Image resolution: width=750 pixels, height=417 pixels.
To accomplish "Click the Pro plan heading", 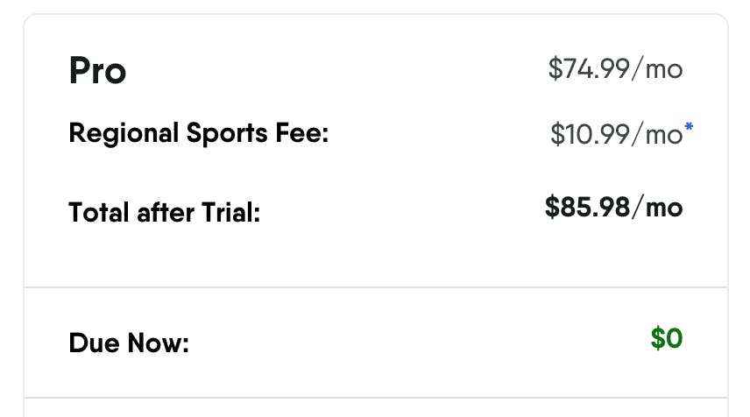I will tap(97, 71).
